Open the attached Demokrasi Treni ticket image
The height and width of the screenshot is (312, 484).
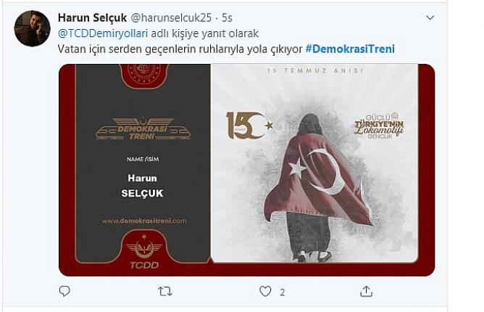246,170
